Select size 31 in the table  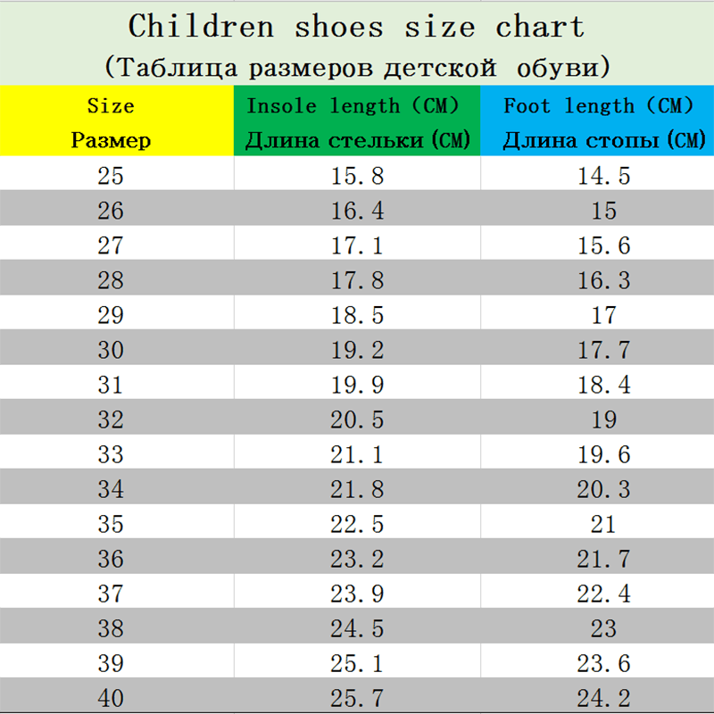point(111,386)
